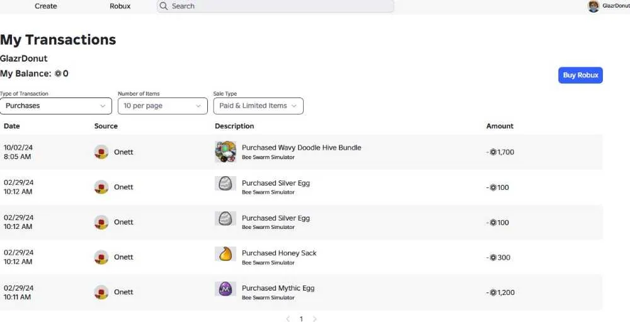This screenshot has width=630, height=322.
Task: Select page 1 in pagination
Action: coord(301,319)
